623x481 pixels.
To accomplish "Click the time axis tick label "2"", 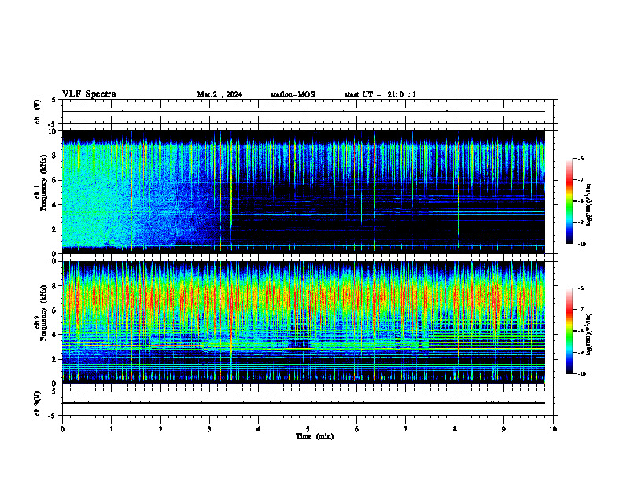I will tap(160, 429).
